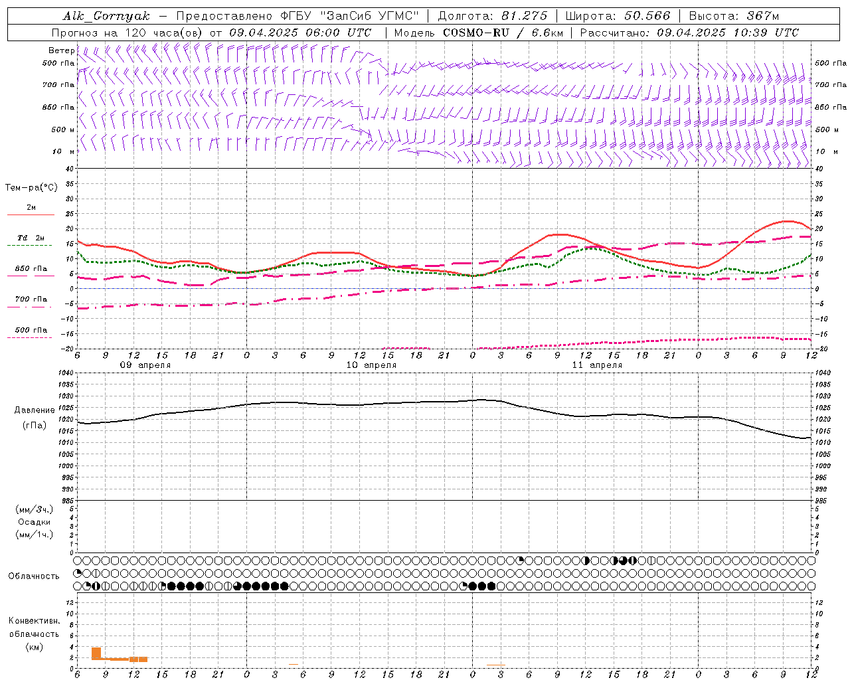Click the Td 2м dew point legend entry
Viewport: 850px width, 680px height.
click(31, 238)
